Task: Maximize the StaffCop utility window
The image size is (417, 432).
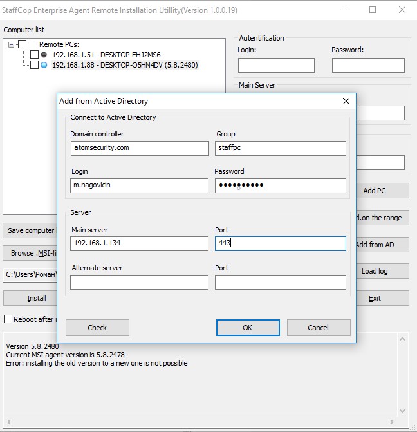Action: pyautogui.click(x=373, y=10)
